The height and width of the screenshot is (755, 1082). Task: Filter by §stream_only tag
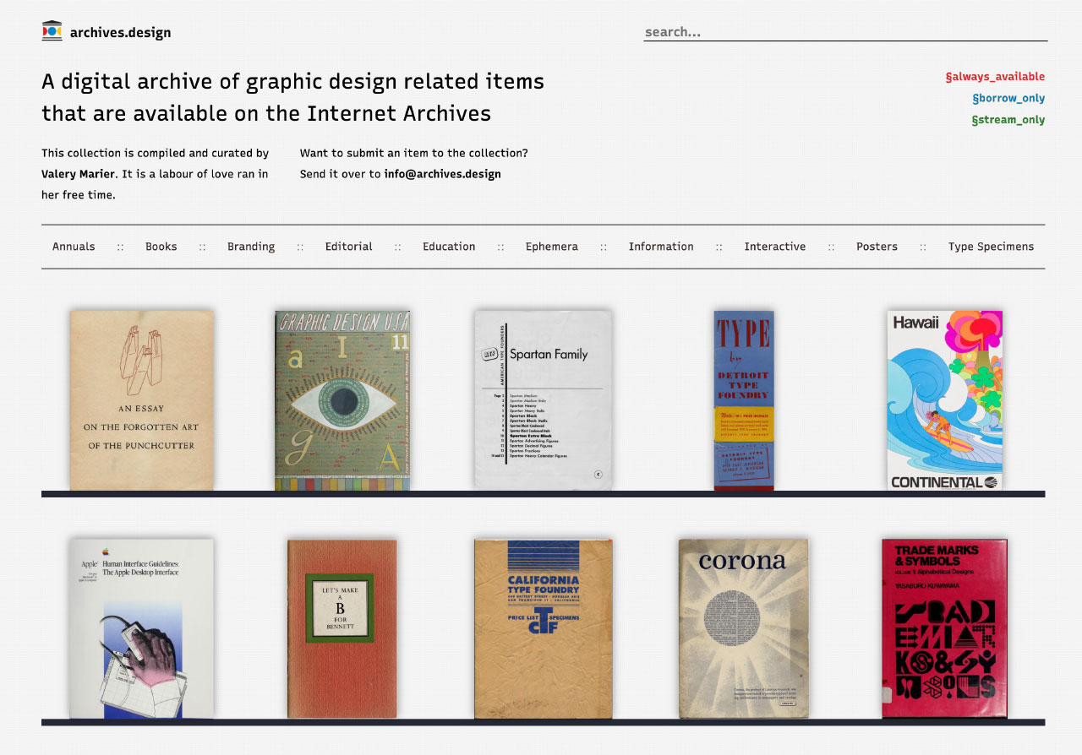pyautogui.click(x=1008, y=120)
